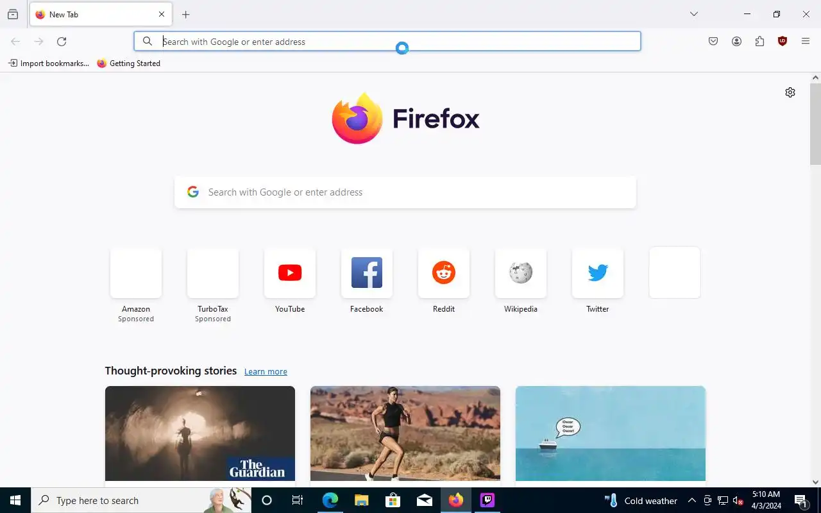Open the running woman story thumbnail
The image size is (821, 513).
pyautogui.click(x=405, y=433)
